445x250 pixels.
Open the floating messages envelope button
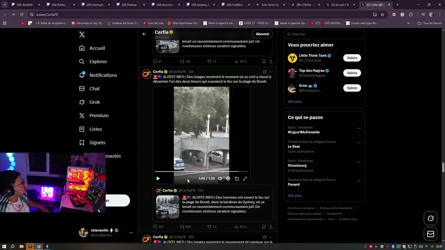pyautogui.click(x=430, y=234)
